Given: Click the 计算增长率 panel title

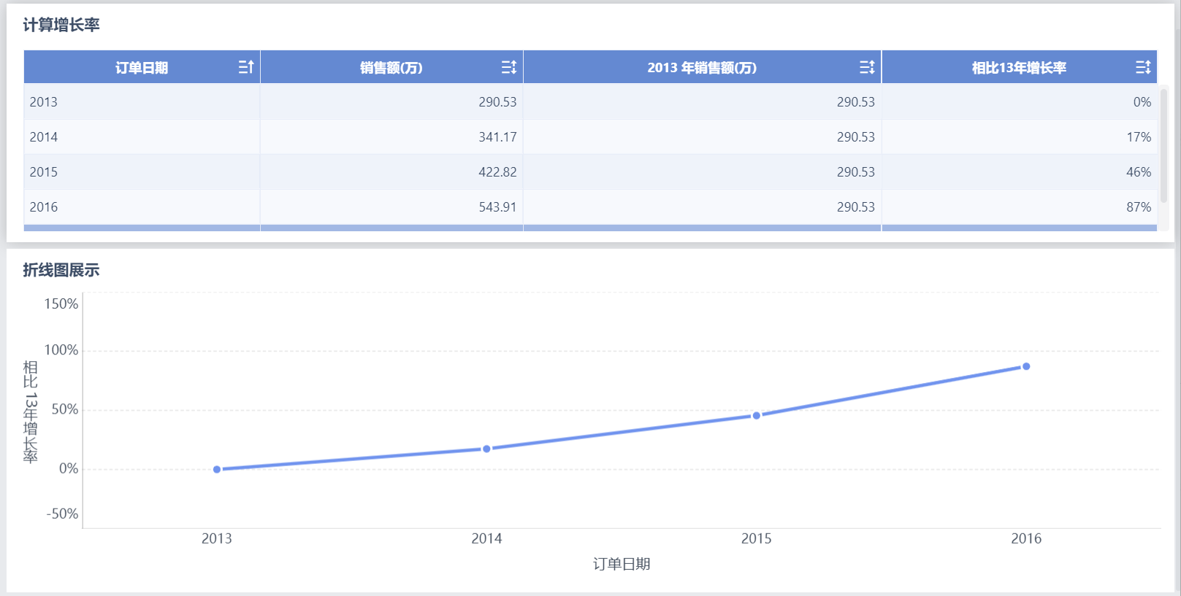Looking at the screenshot, I should 61,25.
